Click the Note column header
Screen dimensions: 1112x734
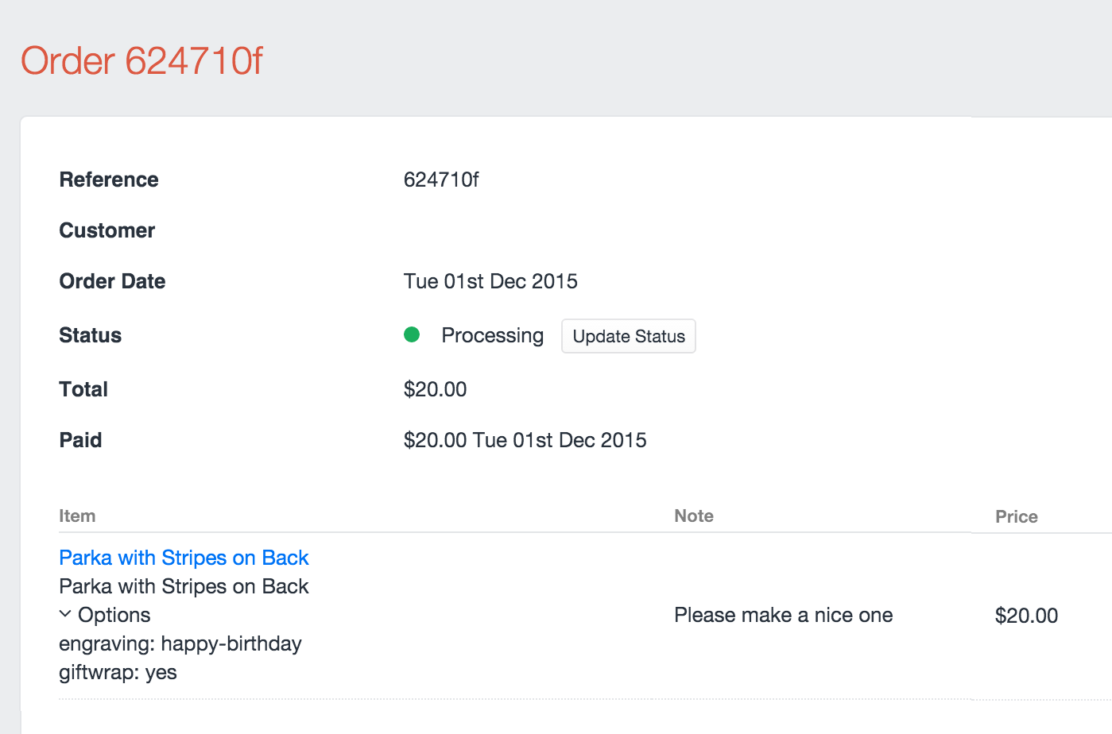coord(693,516)
